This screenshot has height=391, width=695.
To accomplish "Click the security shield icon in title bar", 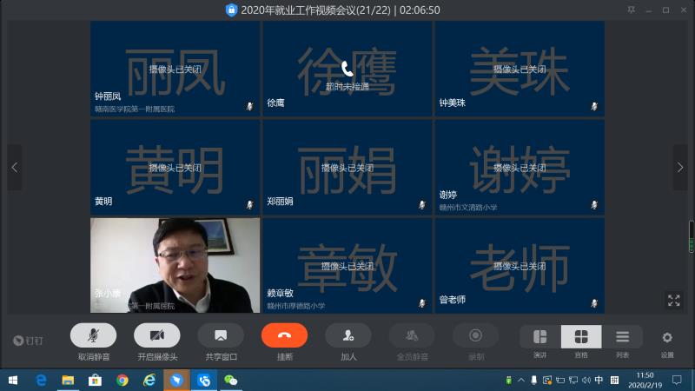I will pyautogui.click(x=231, y=10).
